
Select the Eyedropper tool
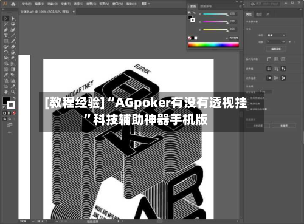(x=6, y=75)
